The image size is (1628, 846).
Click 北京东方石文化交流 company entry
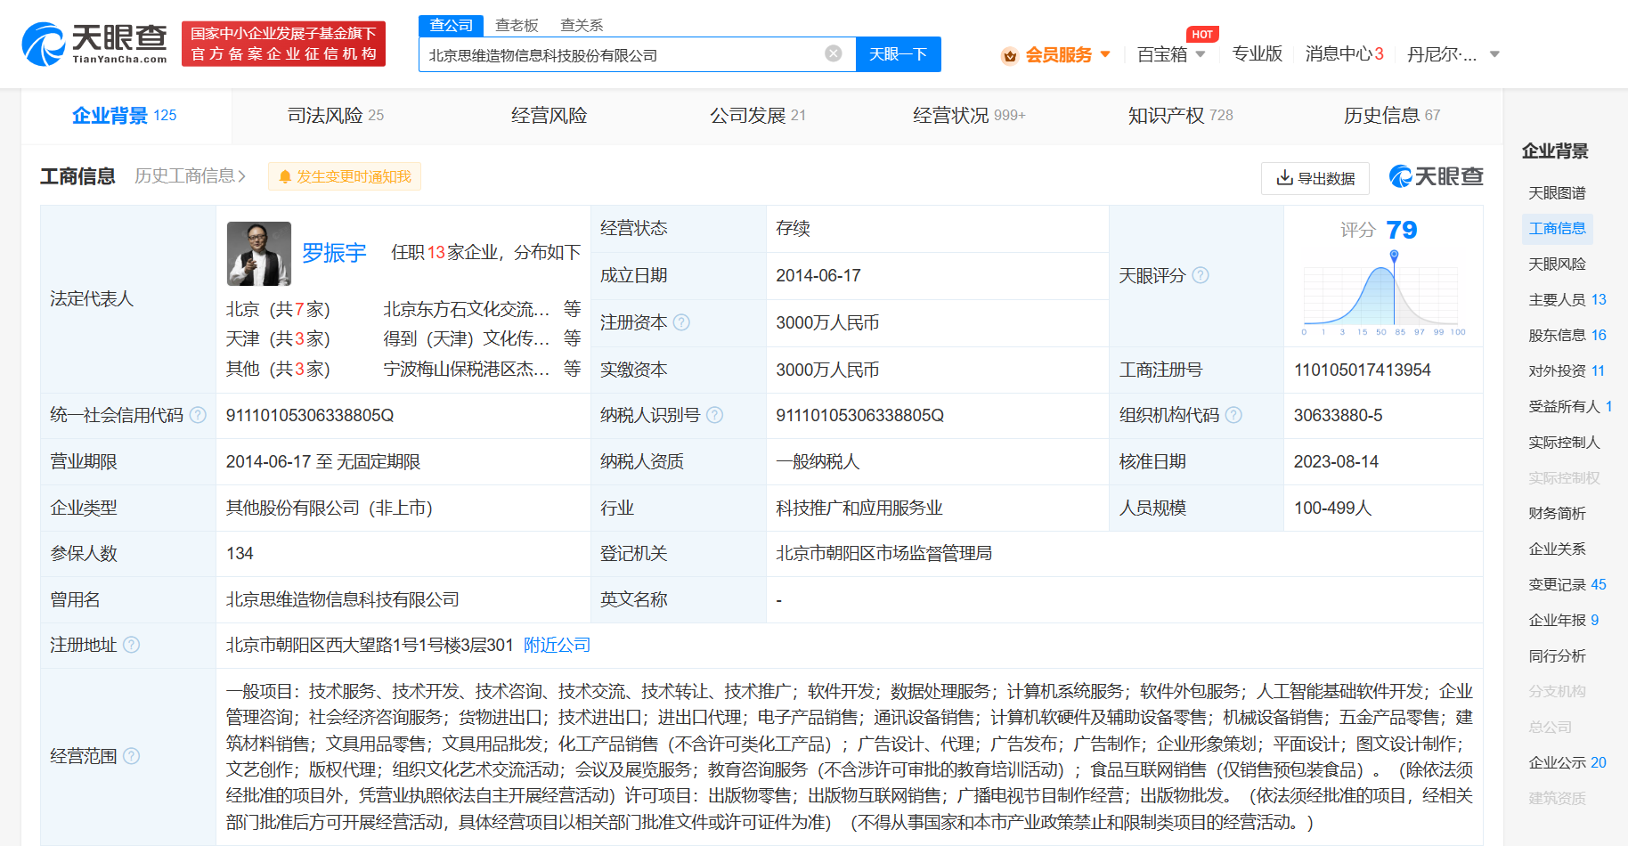467,309
